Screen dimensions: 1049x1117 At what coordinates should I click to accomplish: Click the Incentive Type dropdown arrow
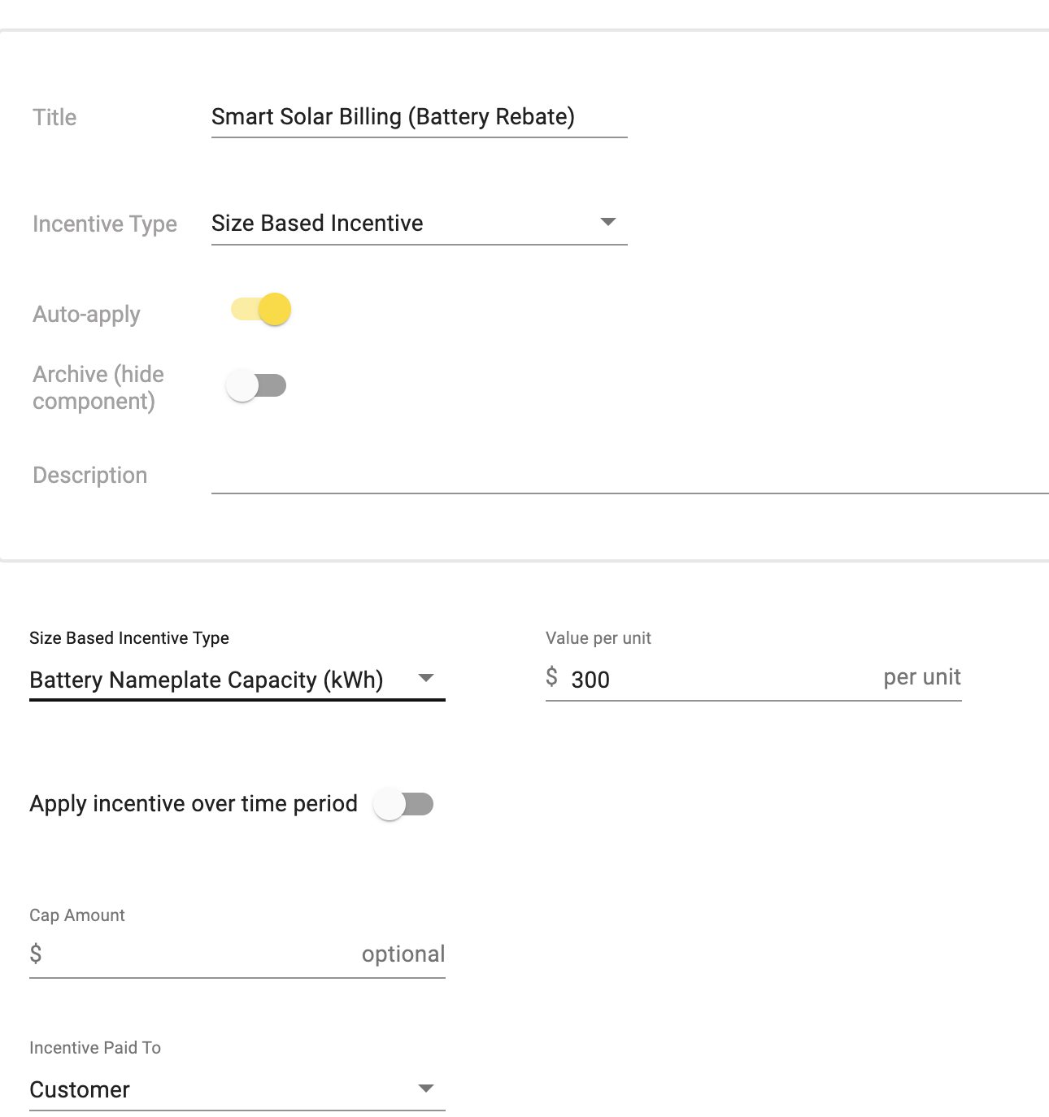(x=607, y=222)
